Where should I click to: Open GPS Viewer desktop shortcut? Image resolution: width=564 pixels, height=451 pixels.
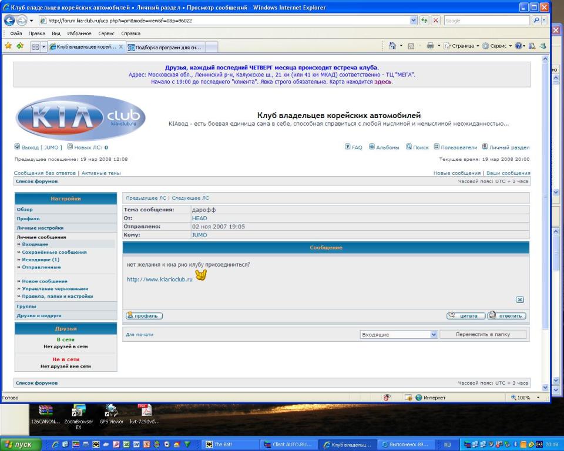(110, 414)
